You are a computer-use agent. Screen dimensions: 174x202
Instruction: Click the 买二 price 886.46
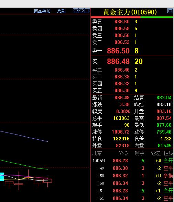tap(122, 70)
